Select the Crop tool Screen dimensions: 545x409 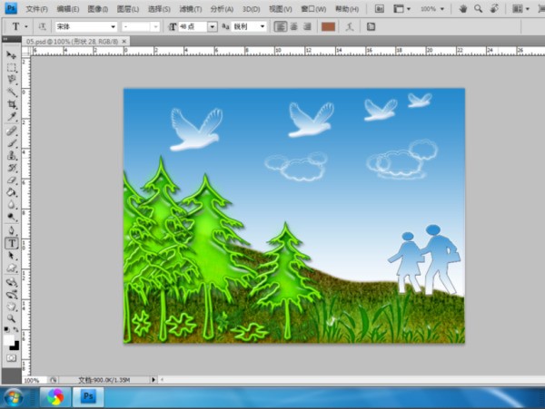coord(12,105)
